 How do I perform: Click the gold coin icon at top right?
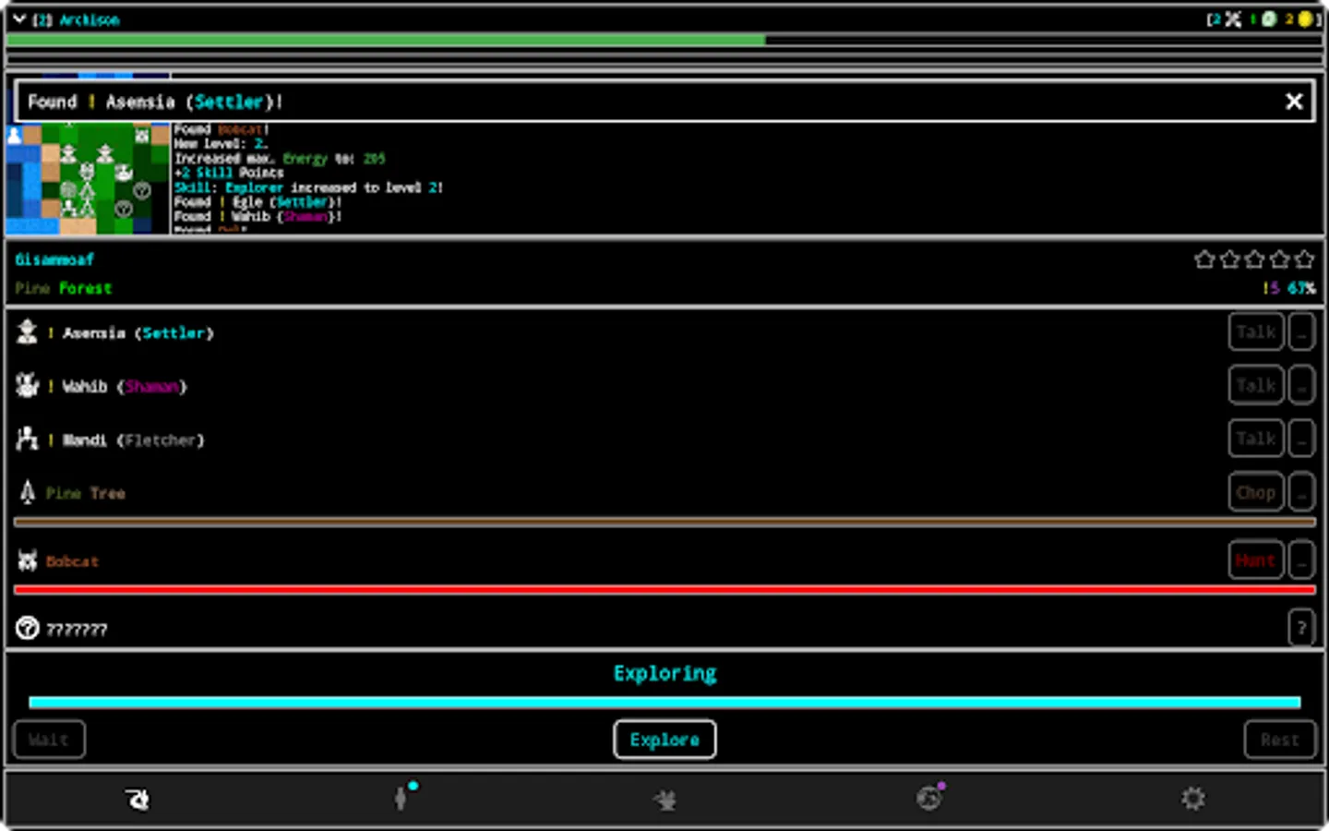point(1304,18)
